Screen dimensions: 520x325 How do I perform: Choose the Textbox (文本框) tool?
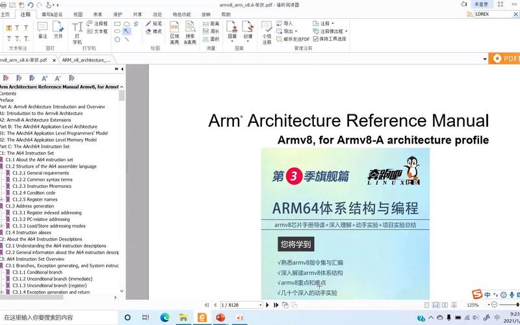pyautogui.click(x=97, y=31)
